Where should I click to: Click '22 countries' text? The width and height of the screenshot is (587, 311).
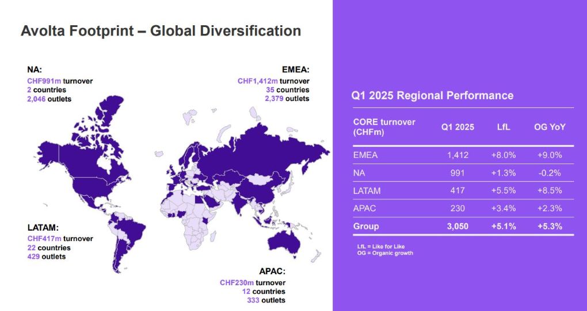point(49,247)
